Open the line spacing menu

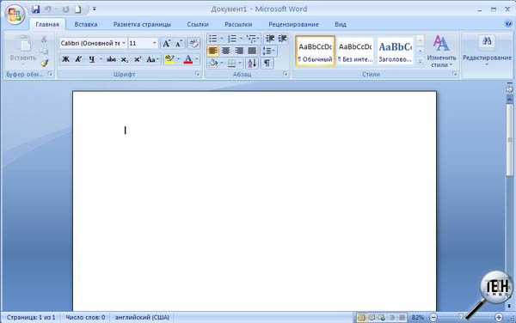[268, 51]
